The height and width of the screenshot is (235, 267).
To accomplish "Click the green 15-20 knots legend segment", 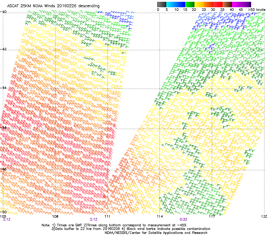I will click(190, 4).
